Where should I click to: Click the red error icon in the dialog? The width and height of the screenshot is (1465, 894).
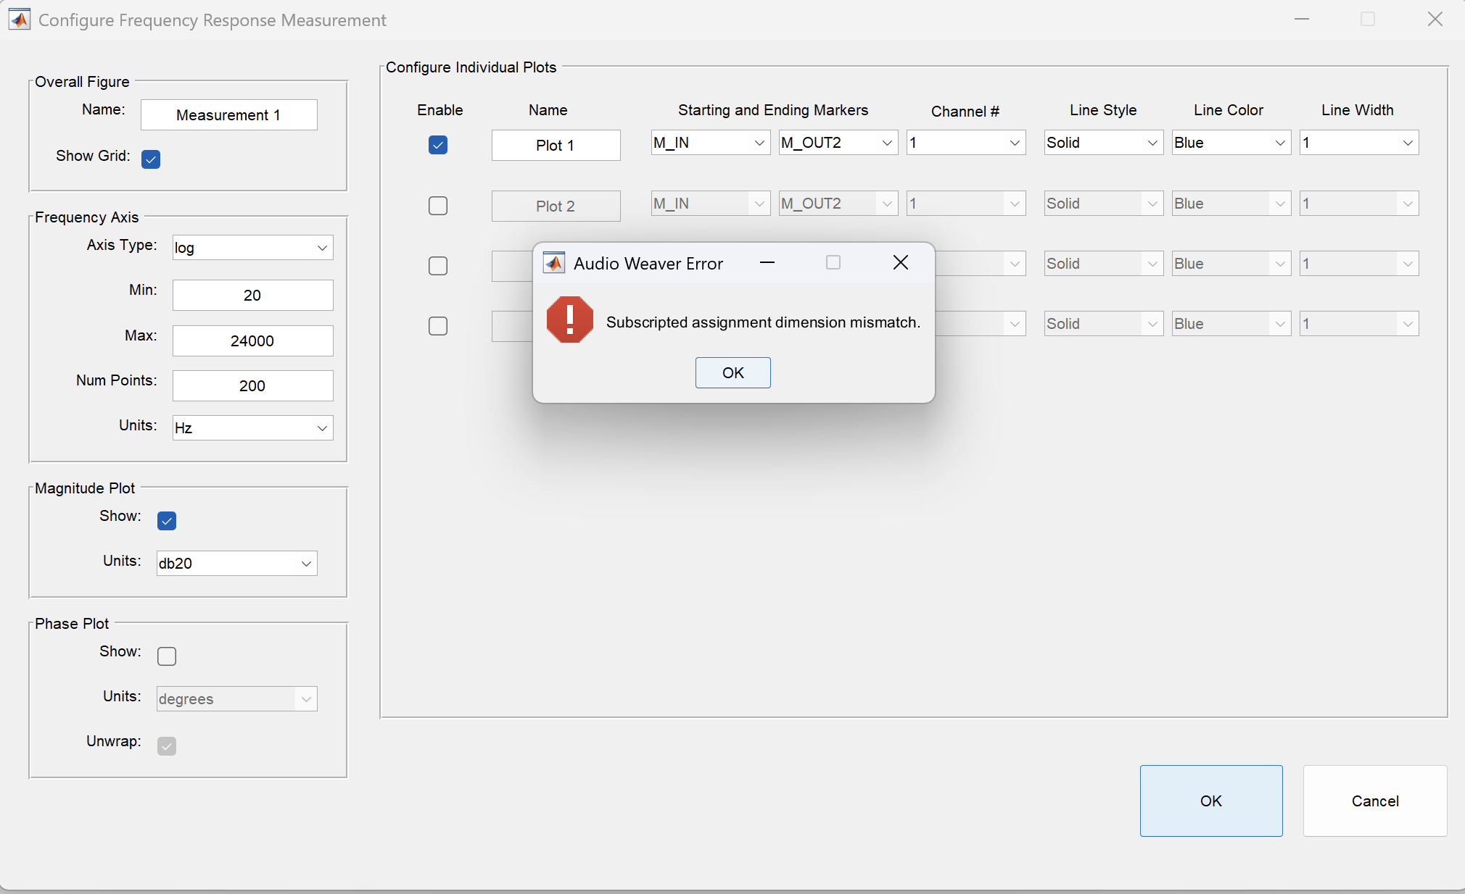point(569,320)
